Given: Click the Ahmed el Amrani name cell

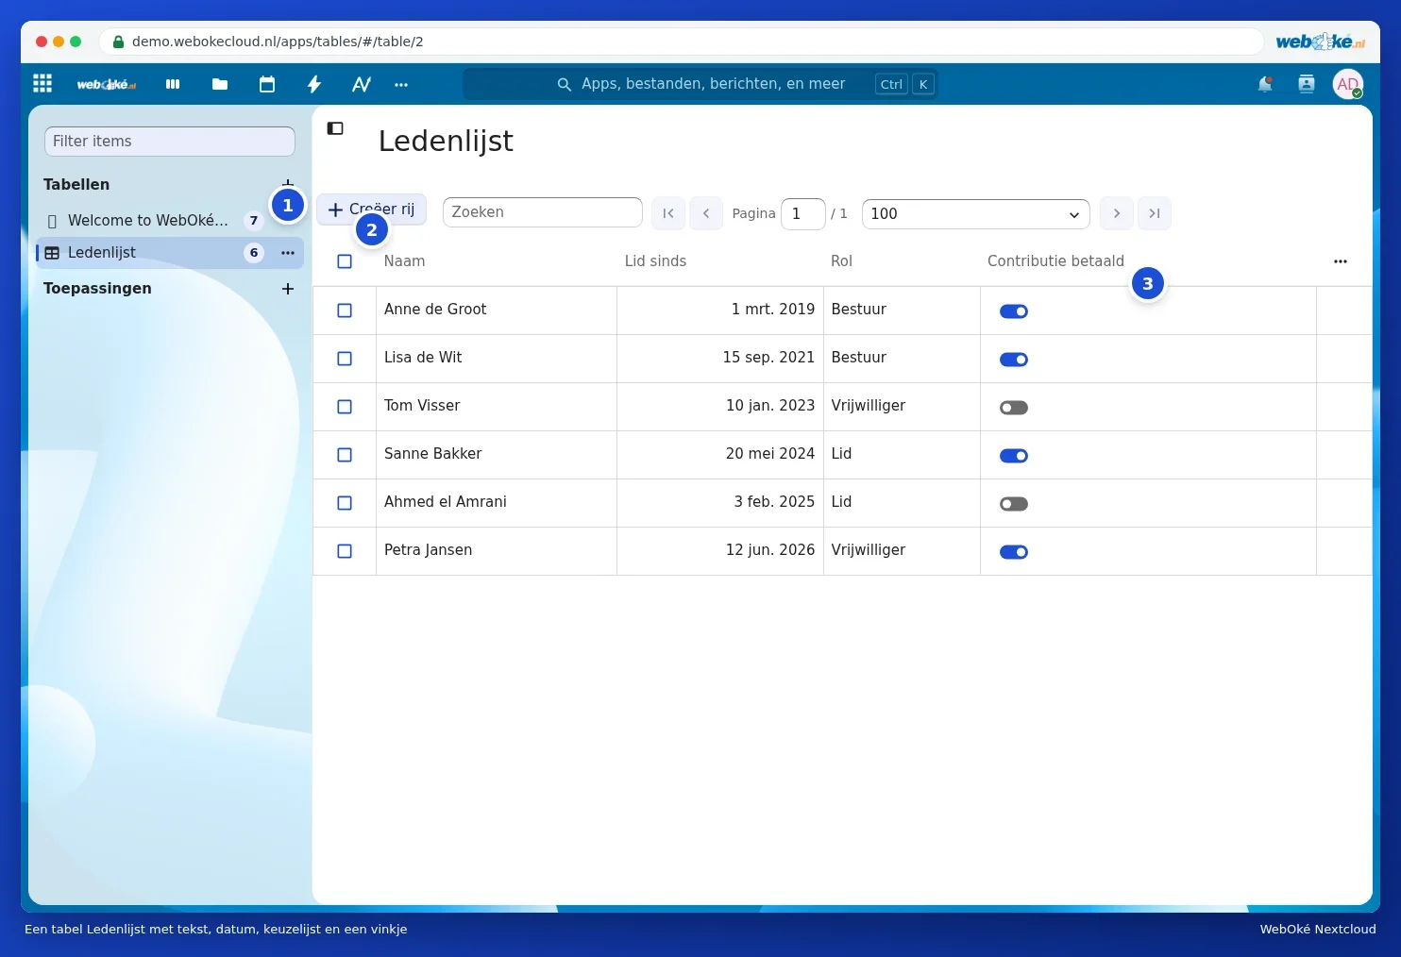Looking at the screenshot, I should tap(497, 503).
